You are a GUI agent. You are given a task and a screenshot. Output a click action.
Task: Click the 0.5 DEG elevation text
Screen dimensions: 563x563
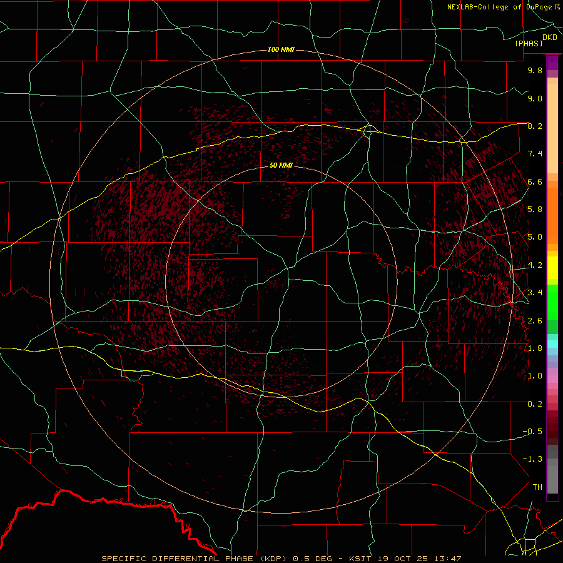coord(312,559)
